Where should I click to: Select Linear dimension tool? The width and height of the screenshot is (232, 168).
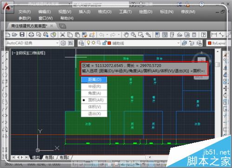(214, 35)
